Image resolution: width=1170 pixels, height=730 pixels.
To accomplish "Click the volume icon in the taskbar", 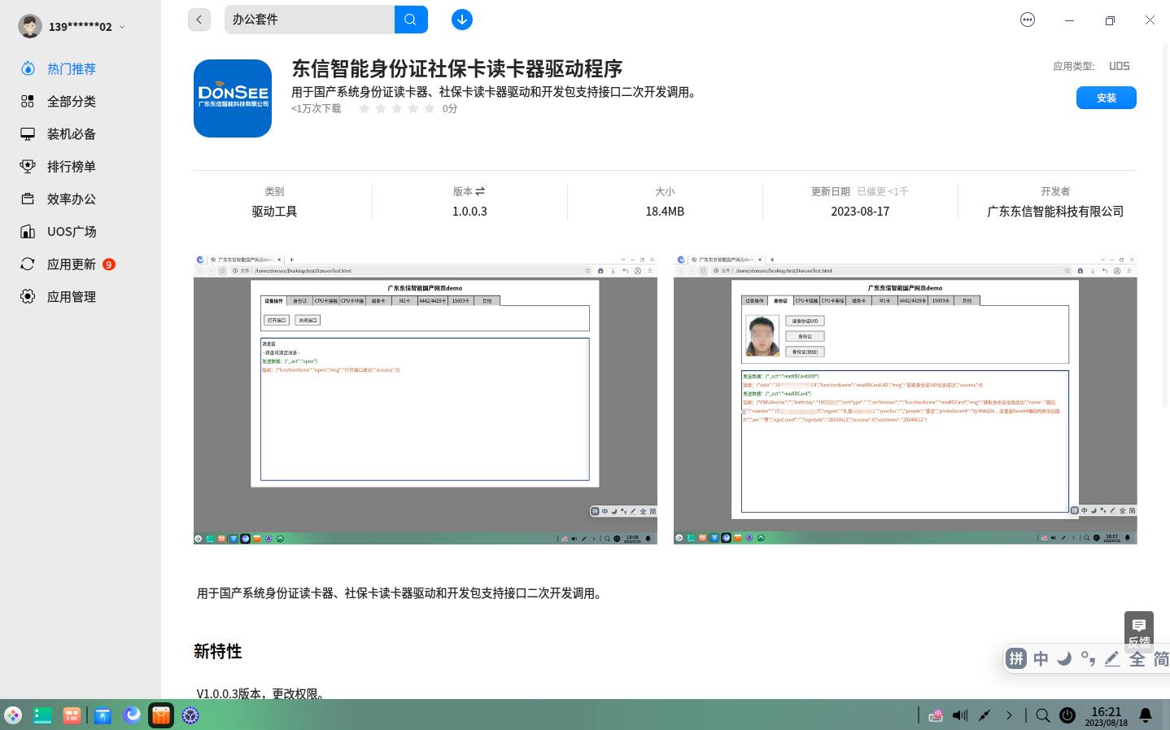I will click(960, 715).
